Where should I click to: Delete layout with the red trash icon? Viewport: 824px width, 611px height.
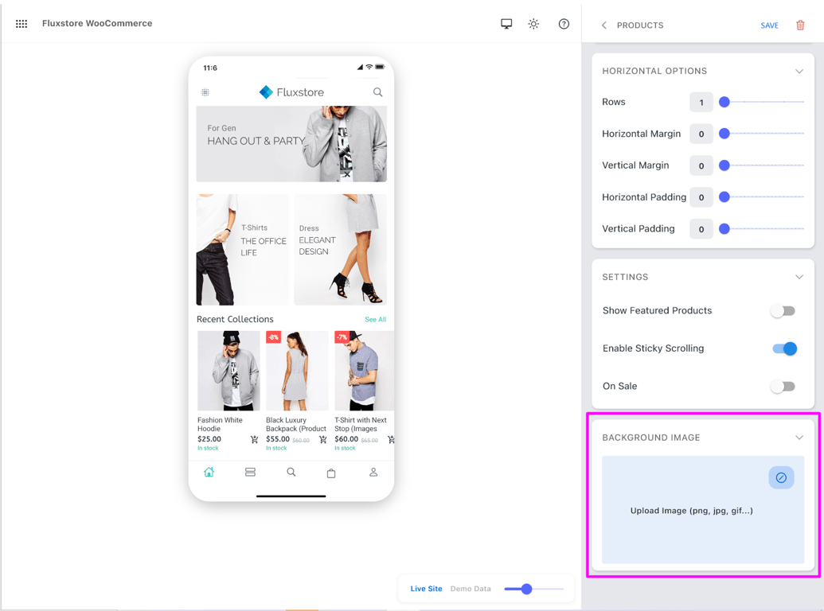point(800,25)
